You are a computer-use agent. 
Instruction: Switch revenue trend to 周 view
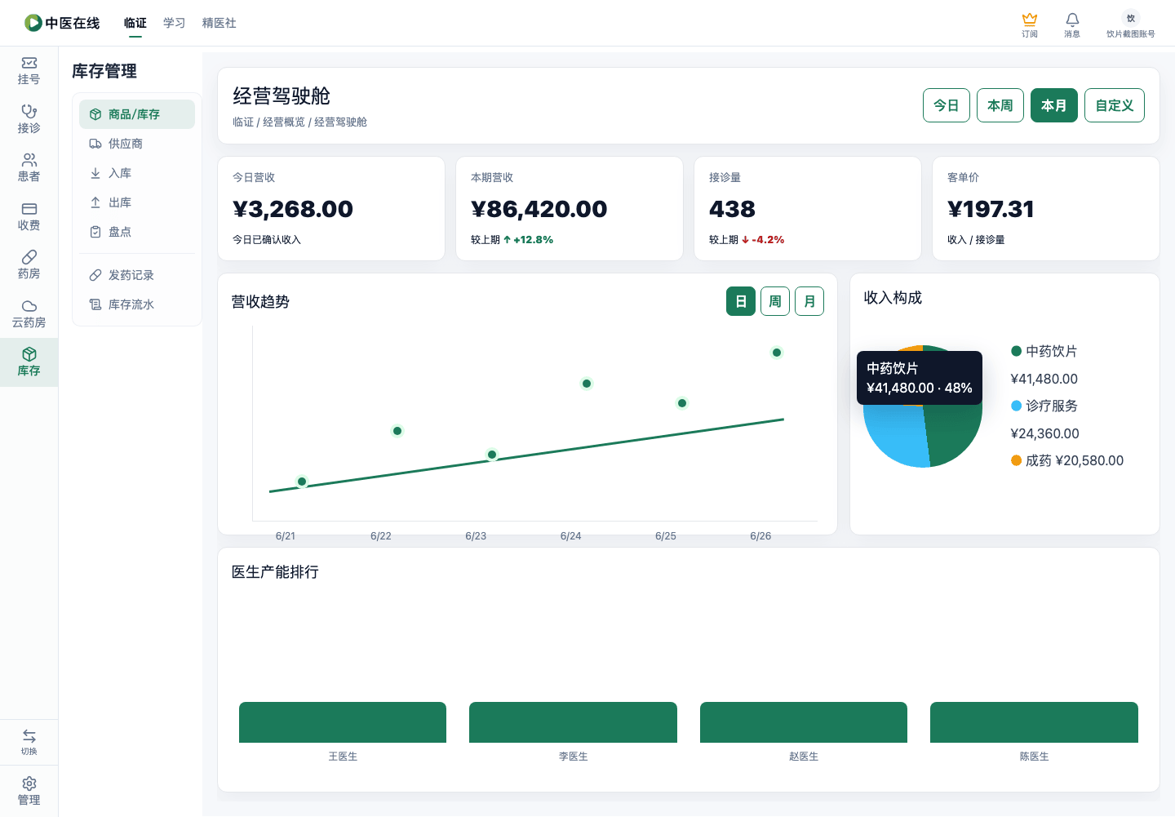[x=775, y=301]
